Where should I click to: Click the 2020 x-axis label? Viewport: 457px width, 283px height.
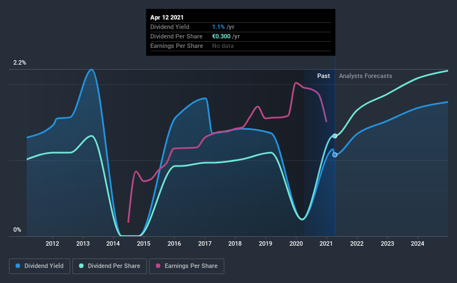[296, 243]
